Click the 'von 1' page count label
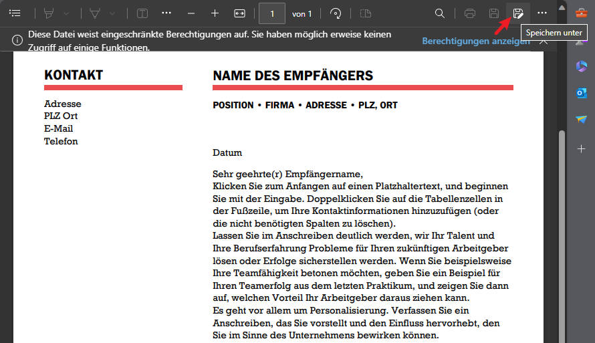 tap(302, 14)
